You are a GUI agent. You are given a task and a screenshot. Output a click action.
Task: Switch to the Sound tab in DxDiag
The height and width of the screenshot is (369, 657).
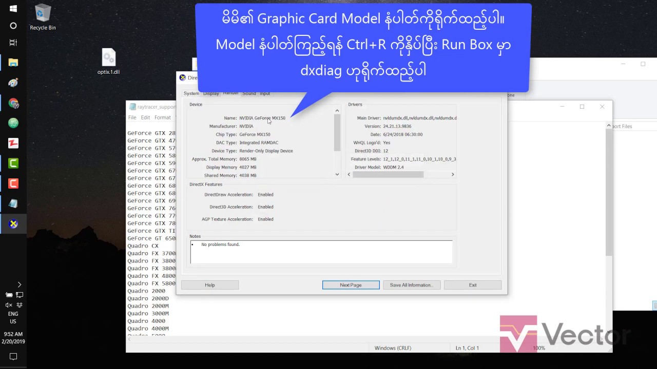tap(249, 93)
